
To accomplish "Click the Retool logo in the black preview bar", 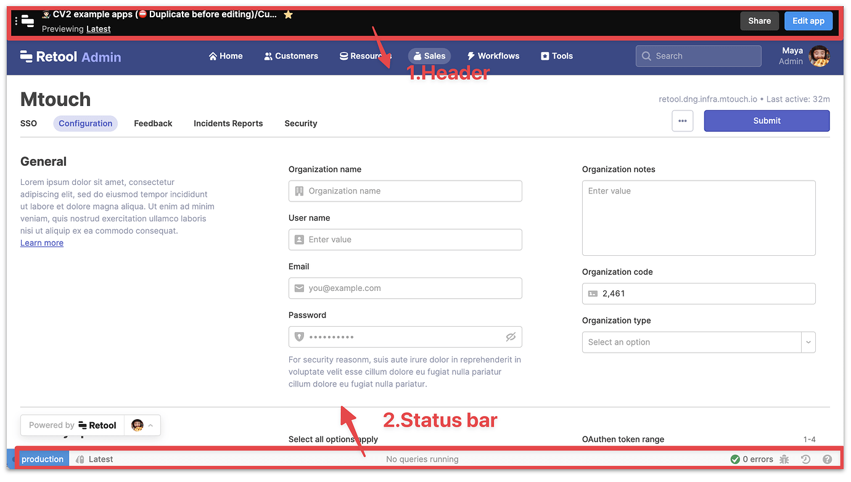I will pyautogui.click(x=28, y=22).
